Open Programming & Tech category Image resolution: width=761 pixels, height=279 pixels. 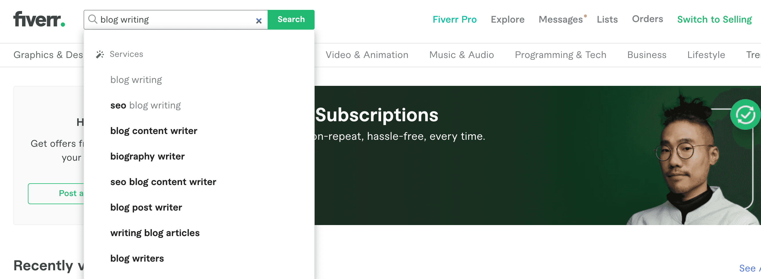pos(560,55)
